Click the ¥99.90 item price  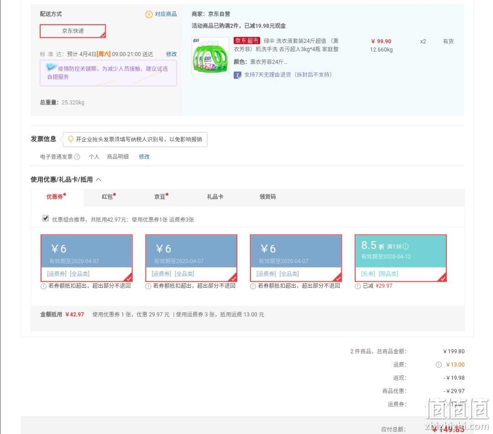pos(381,41)
